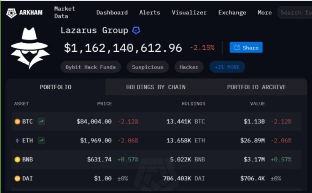Image resolution: width=312 pixels, height=193 pixels.
Task: Click the BNB coin icon
Action: coord(17,159)
